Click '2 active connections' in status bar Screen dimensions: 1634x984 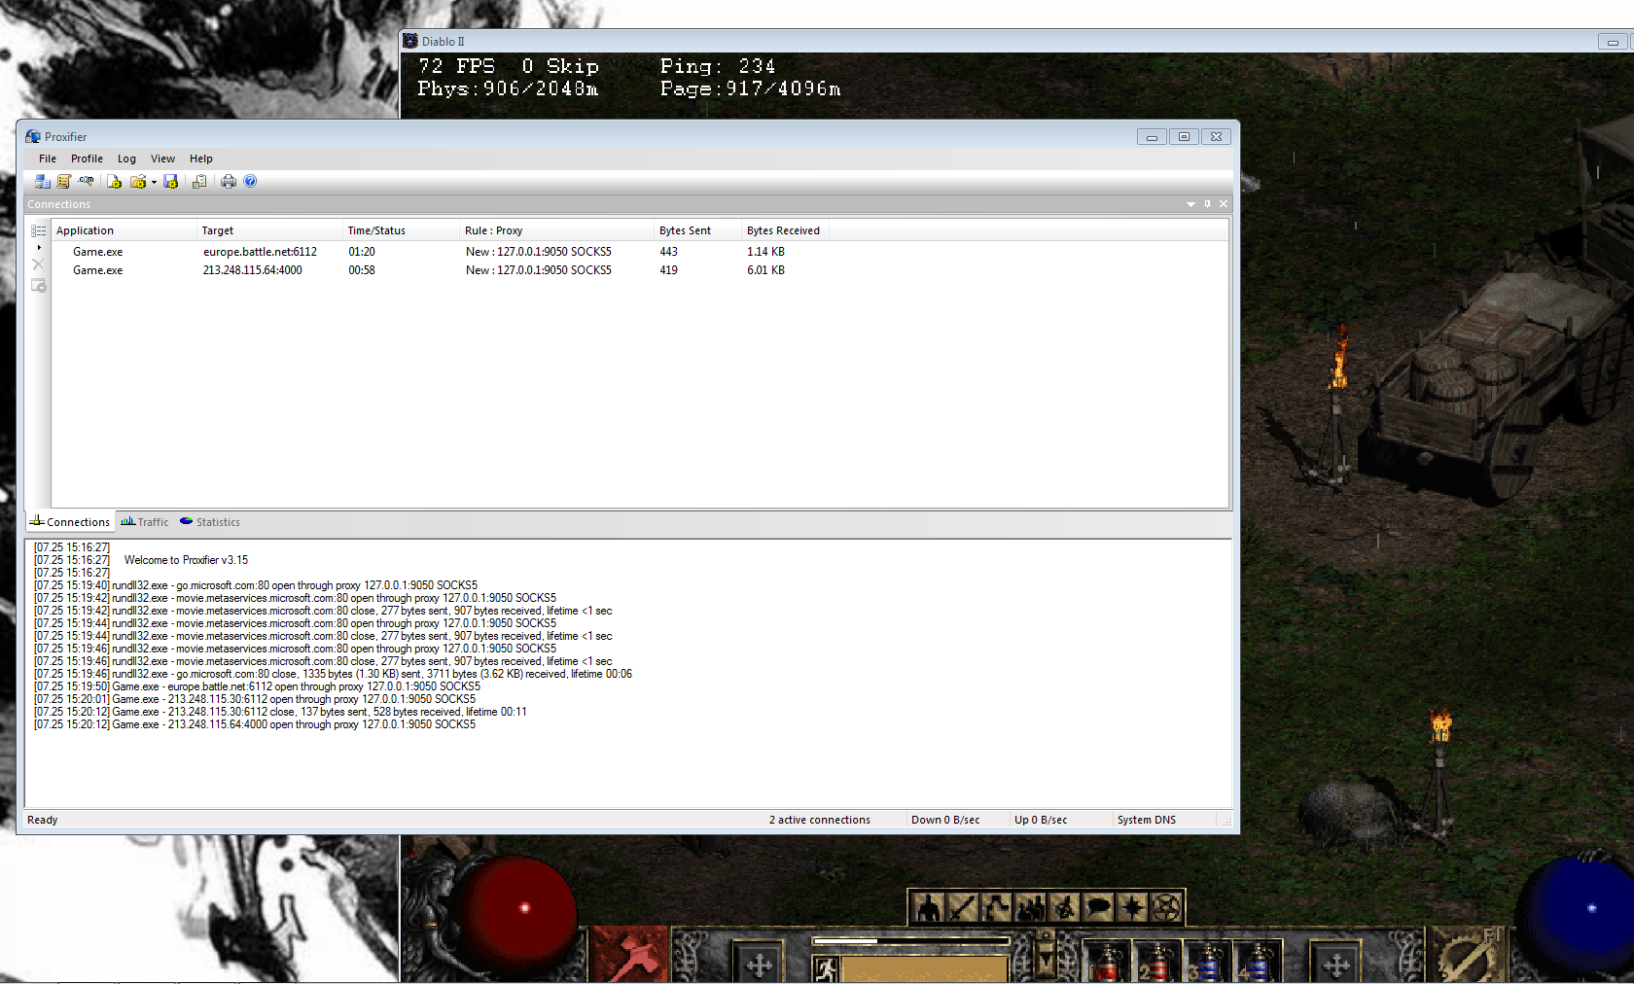click(x=819, y=820)
